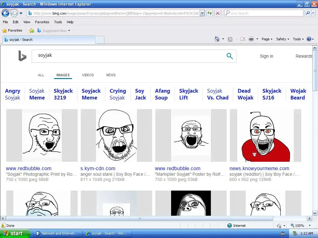Click the vertical scrollbar down arrow
The width and height of the screenshot is (318, 238).
(315, 213)
